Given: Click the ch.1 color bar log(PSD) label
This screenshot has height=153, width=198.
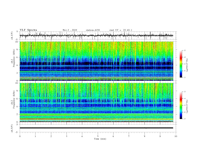Looking at the screenshot, I should coord(187,65).
